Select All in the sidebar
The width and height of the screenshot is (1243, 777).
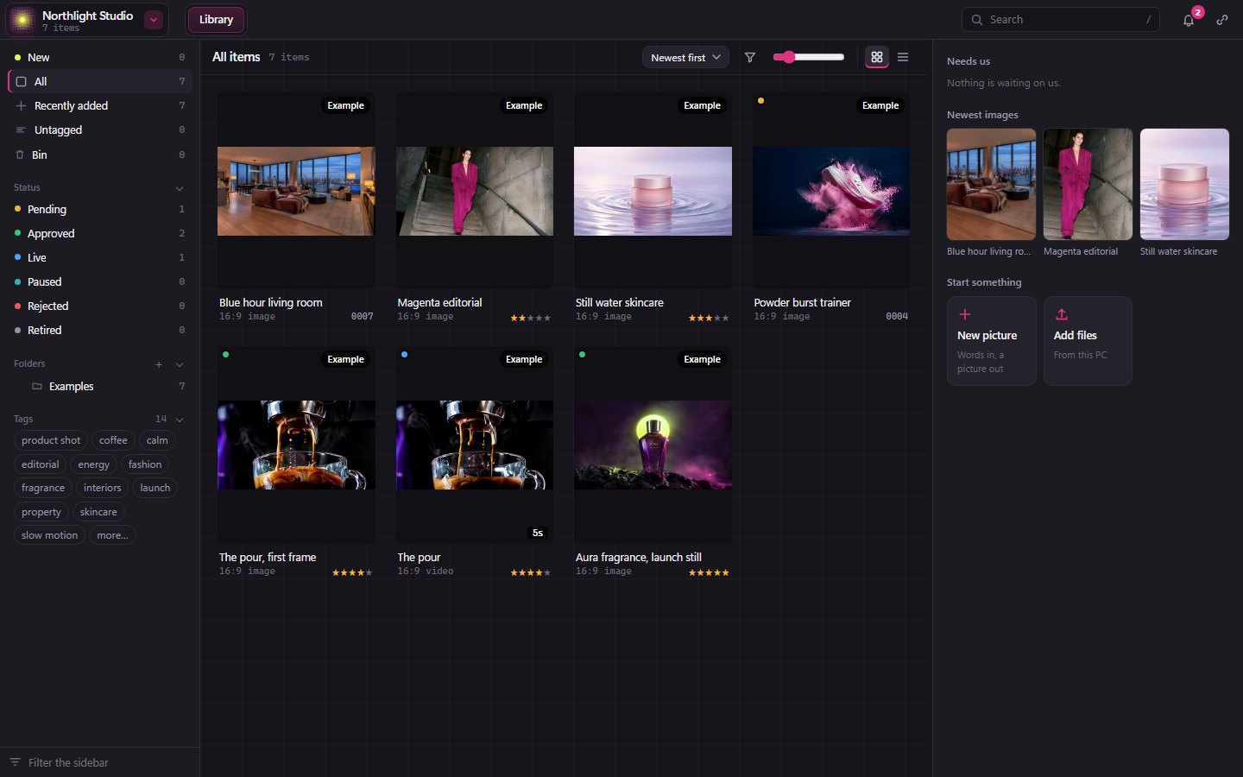pyautogui.click(x=100, y=81)
